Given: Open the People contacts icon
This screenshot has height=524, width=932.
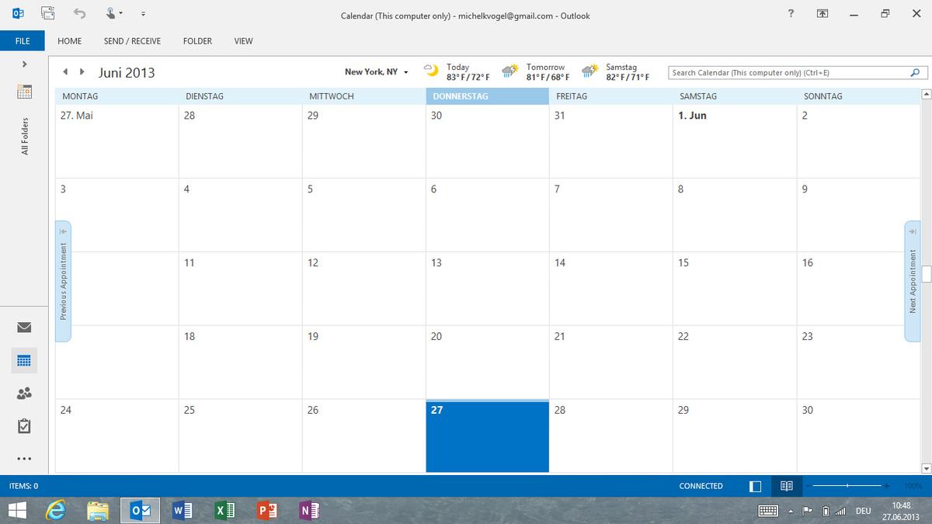Looking at the screenshot, I should click(24, 394).
